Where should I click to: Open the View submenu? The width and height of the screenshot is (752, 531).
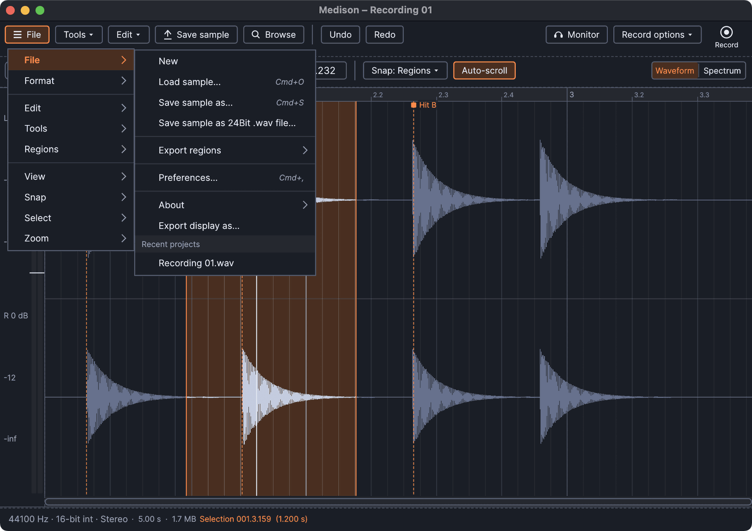71,176
